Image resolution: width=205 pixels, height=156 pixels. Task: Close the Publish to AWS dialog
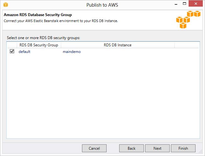click(196, 4)
